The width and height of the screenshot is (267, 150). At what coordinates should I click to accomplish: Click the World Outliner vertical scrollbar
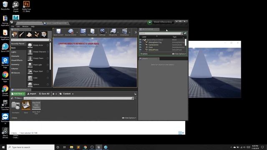coord(186,42)
